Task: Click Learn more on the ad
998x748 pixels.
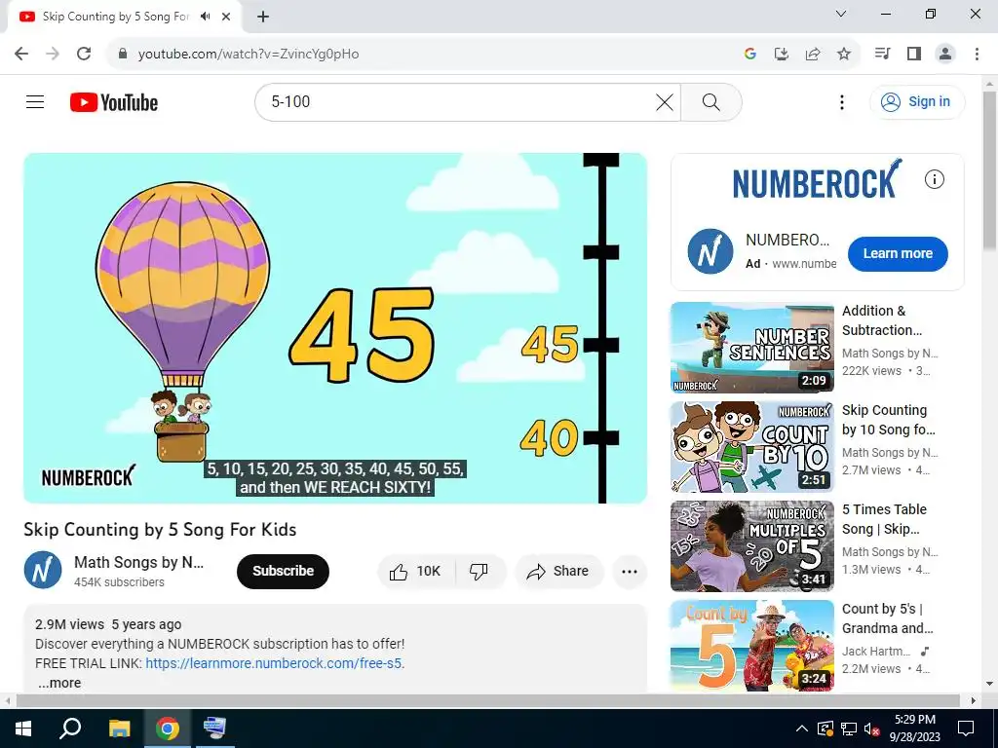Action: (898, 253)
